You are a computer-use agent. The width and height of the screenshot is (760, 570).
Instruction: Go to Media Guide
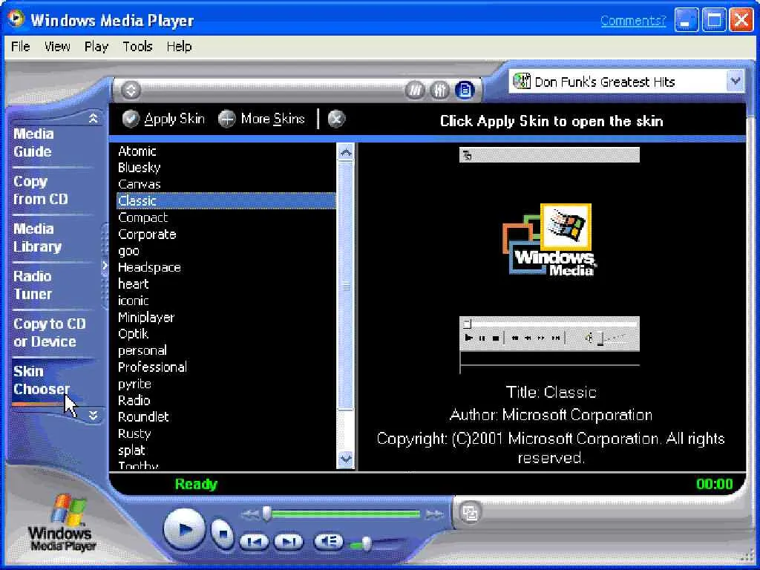33,142
